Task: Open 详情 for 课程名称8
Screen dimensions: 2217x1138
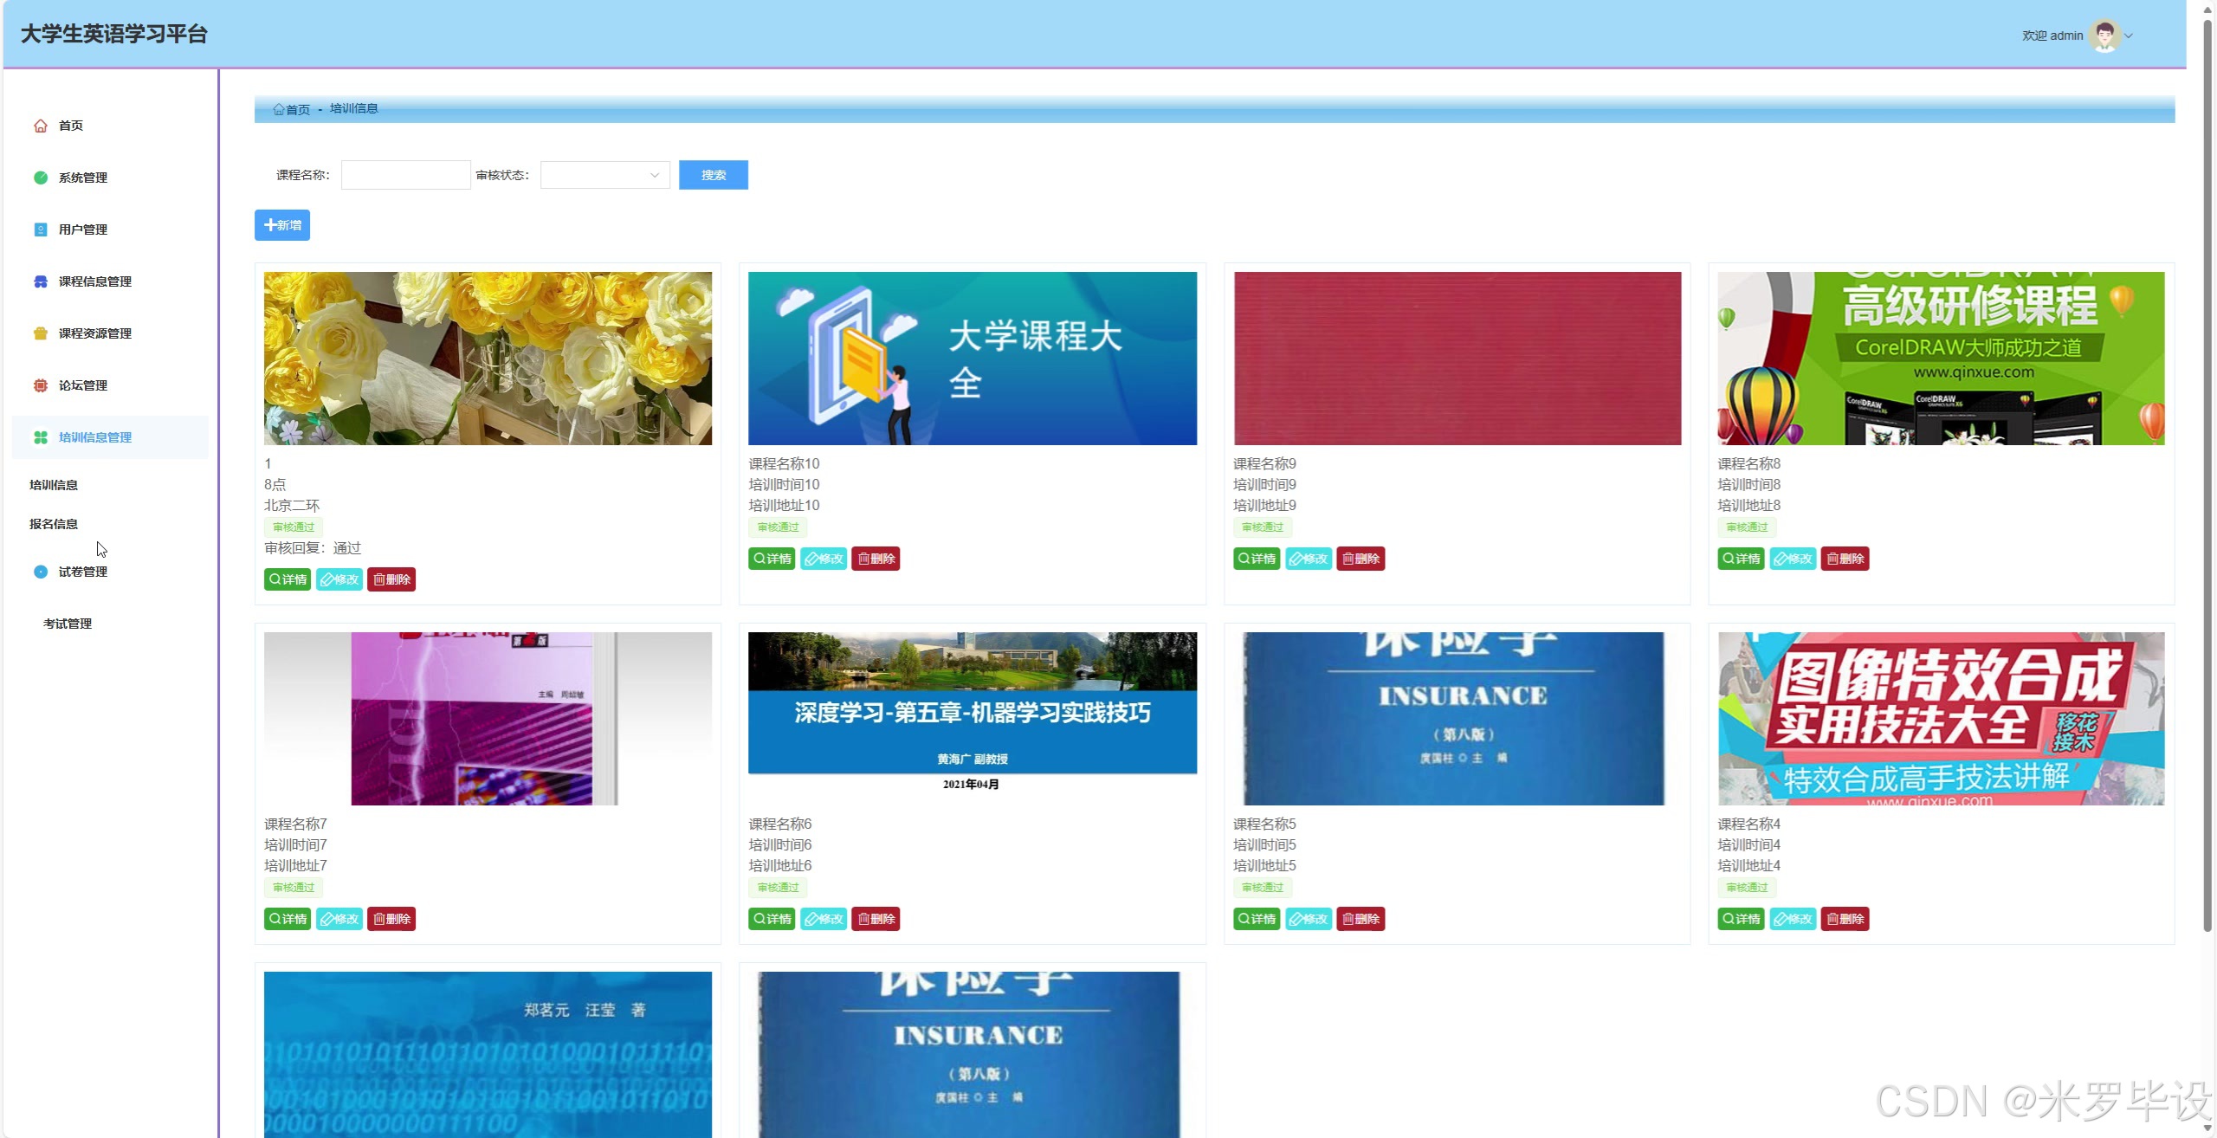Action: pos(1742,559)
